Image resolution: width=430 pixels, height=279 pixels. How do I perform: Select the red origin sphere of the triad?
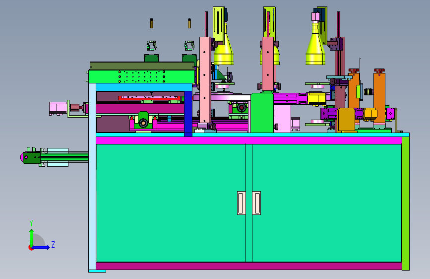[x=31, y=248]
